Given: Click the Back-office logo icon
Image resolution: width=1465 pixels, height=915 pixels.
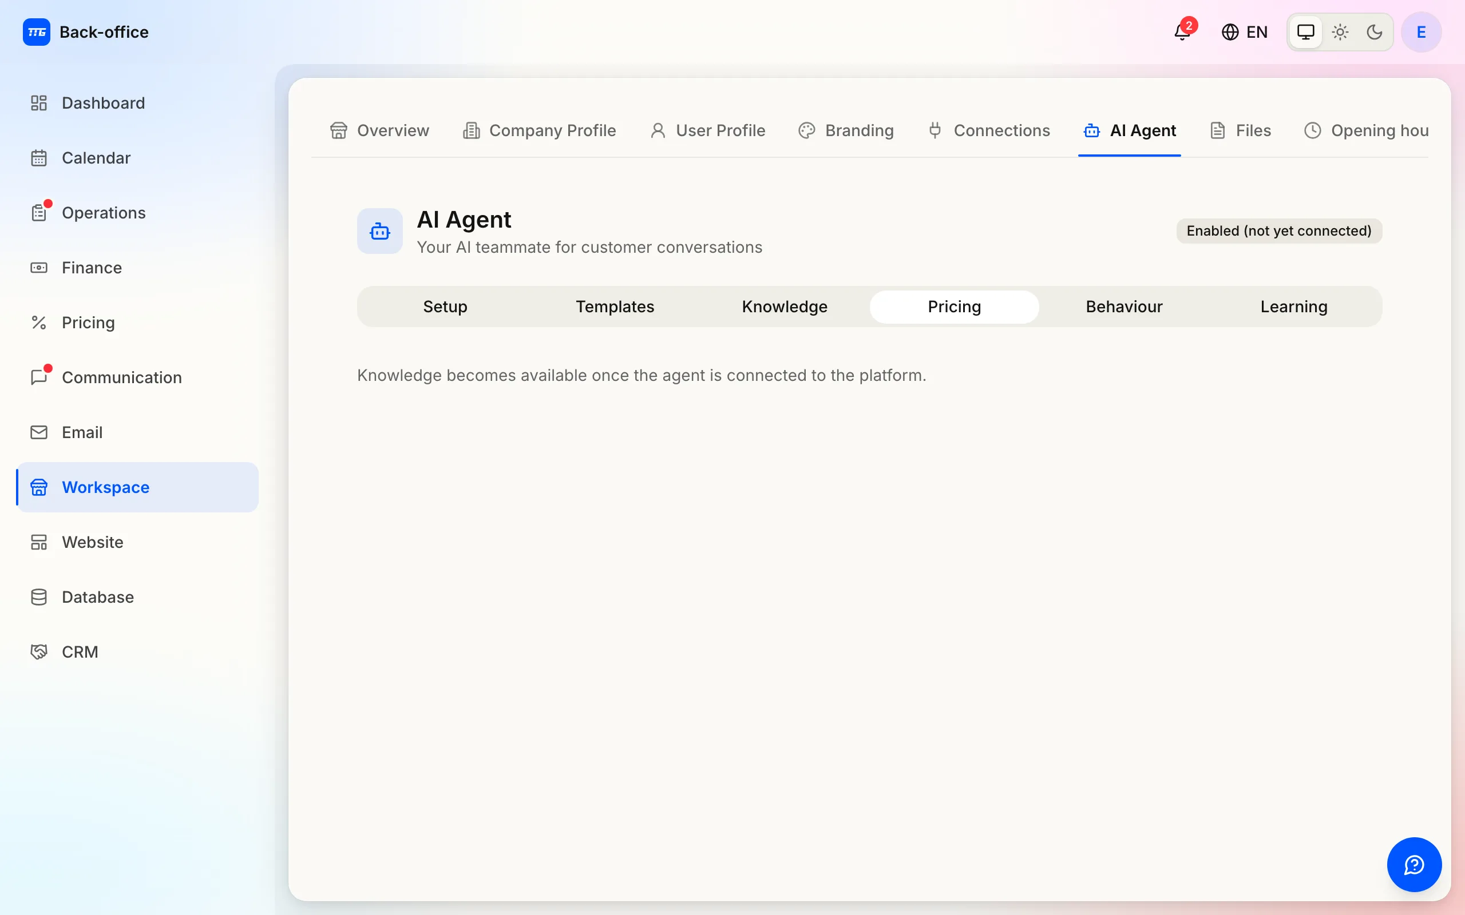Looking at the screenshot, I should pyautogui.click(x=36, y=32).
